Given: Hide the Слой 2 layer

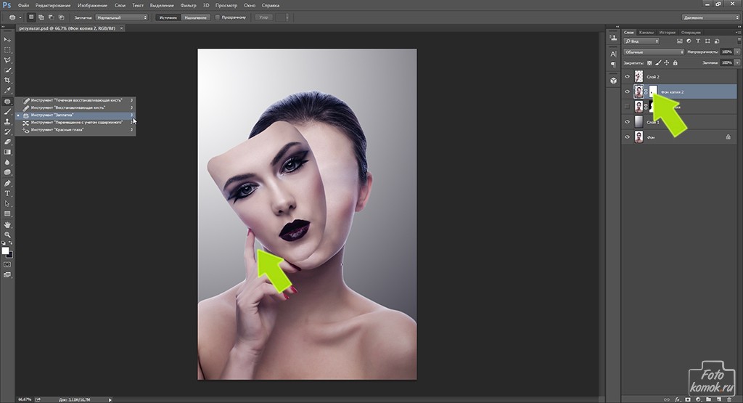Looking at the screenshot, I should tap(628, 76).
